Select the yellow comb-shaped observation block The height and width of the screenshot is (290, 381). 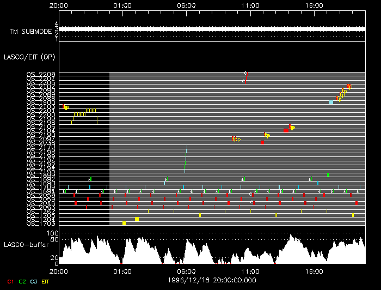pos(85,114)
